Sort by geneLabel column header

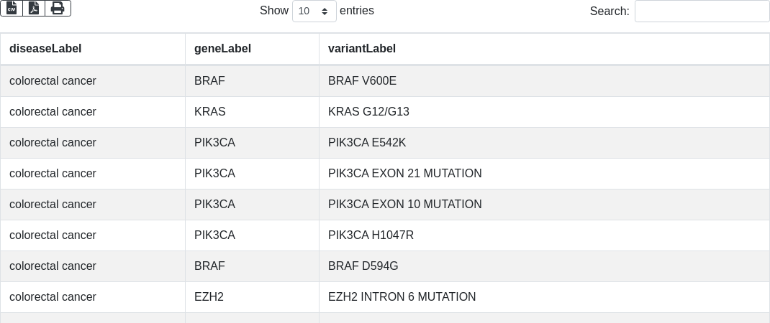coord(252,49)
